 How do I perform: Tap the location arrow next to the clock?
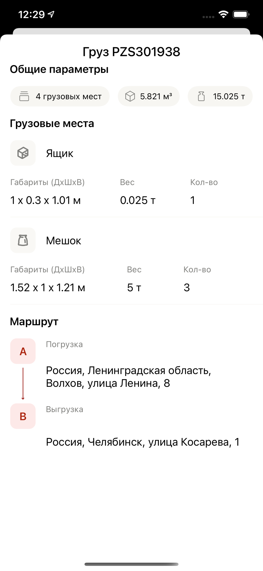(51, 14)
